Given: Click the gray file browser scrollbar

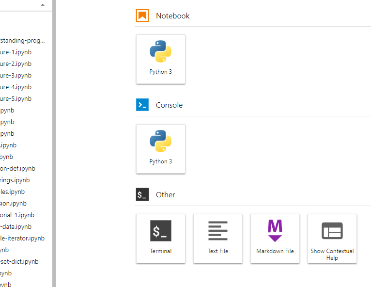Looking at the screenshot, I should 54,143.
